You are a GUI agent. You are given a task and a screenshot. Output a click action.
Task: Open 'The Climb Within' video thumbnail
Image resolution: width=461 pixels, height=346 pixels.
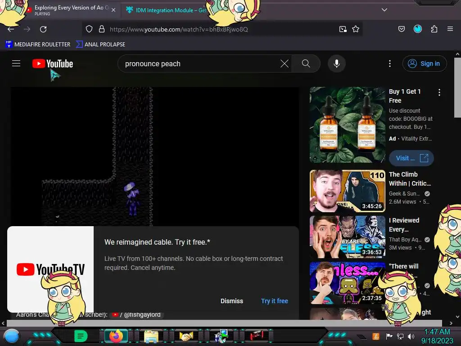(x=347, y=191)
